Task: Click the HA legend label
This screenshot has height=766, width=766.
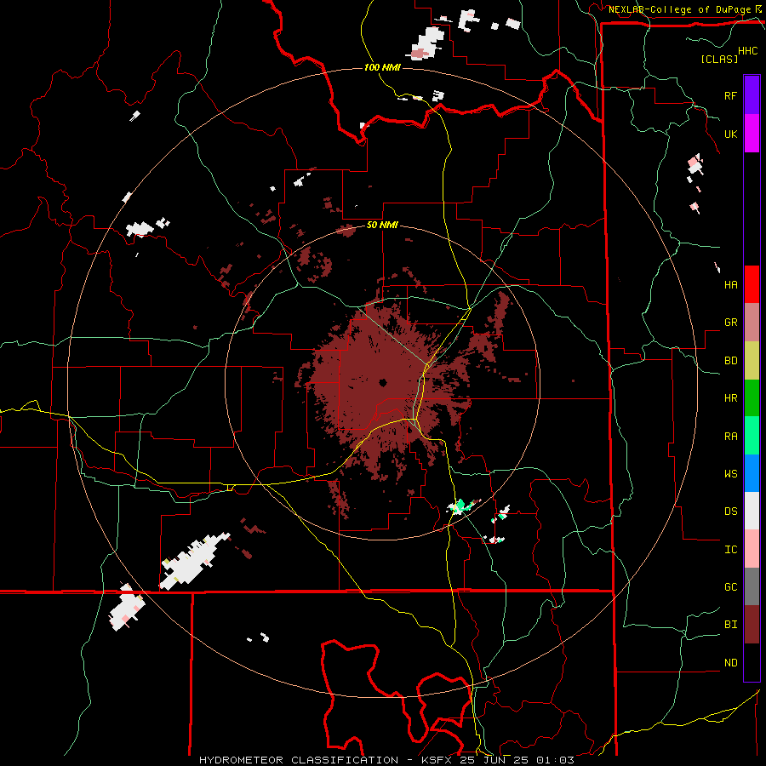Action: click(x=730, y=285)
